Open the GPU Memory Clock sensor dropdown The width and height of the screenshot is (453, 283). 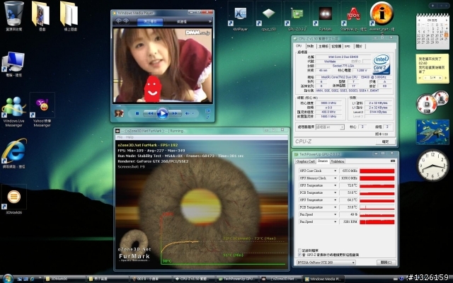[335, 178]
